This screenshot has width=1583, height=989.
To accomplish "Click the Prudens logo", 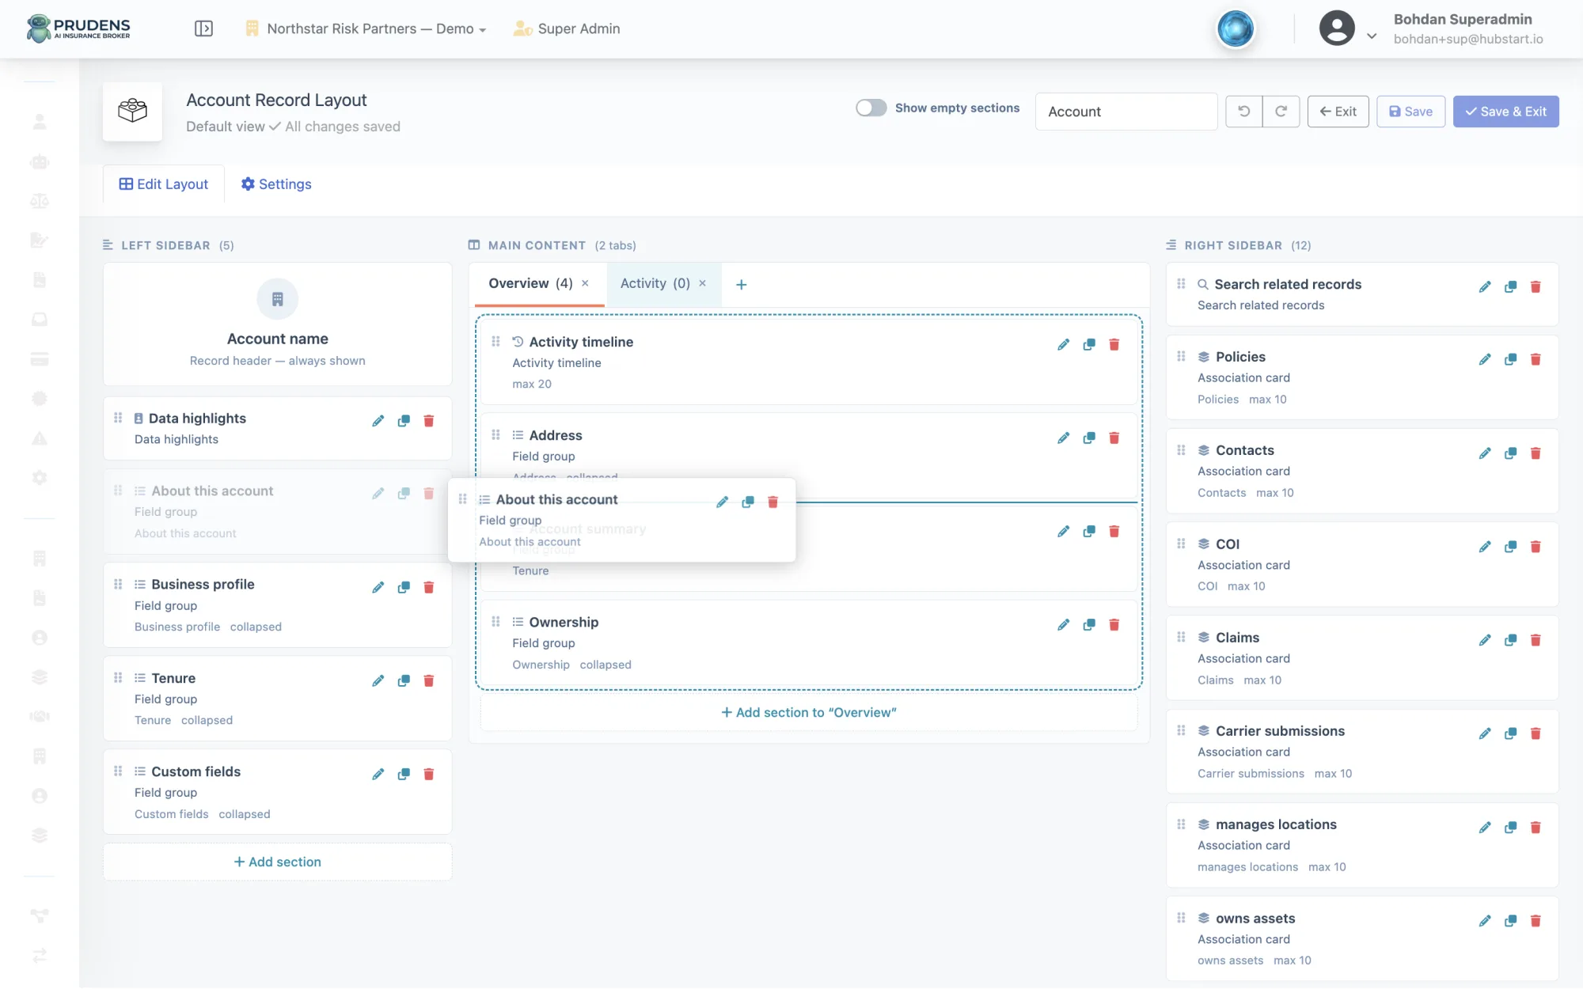I will (78, 28).
